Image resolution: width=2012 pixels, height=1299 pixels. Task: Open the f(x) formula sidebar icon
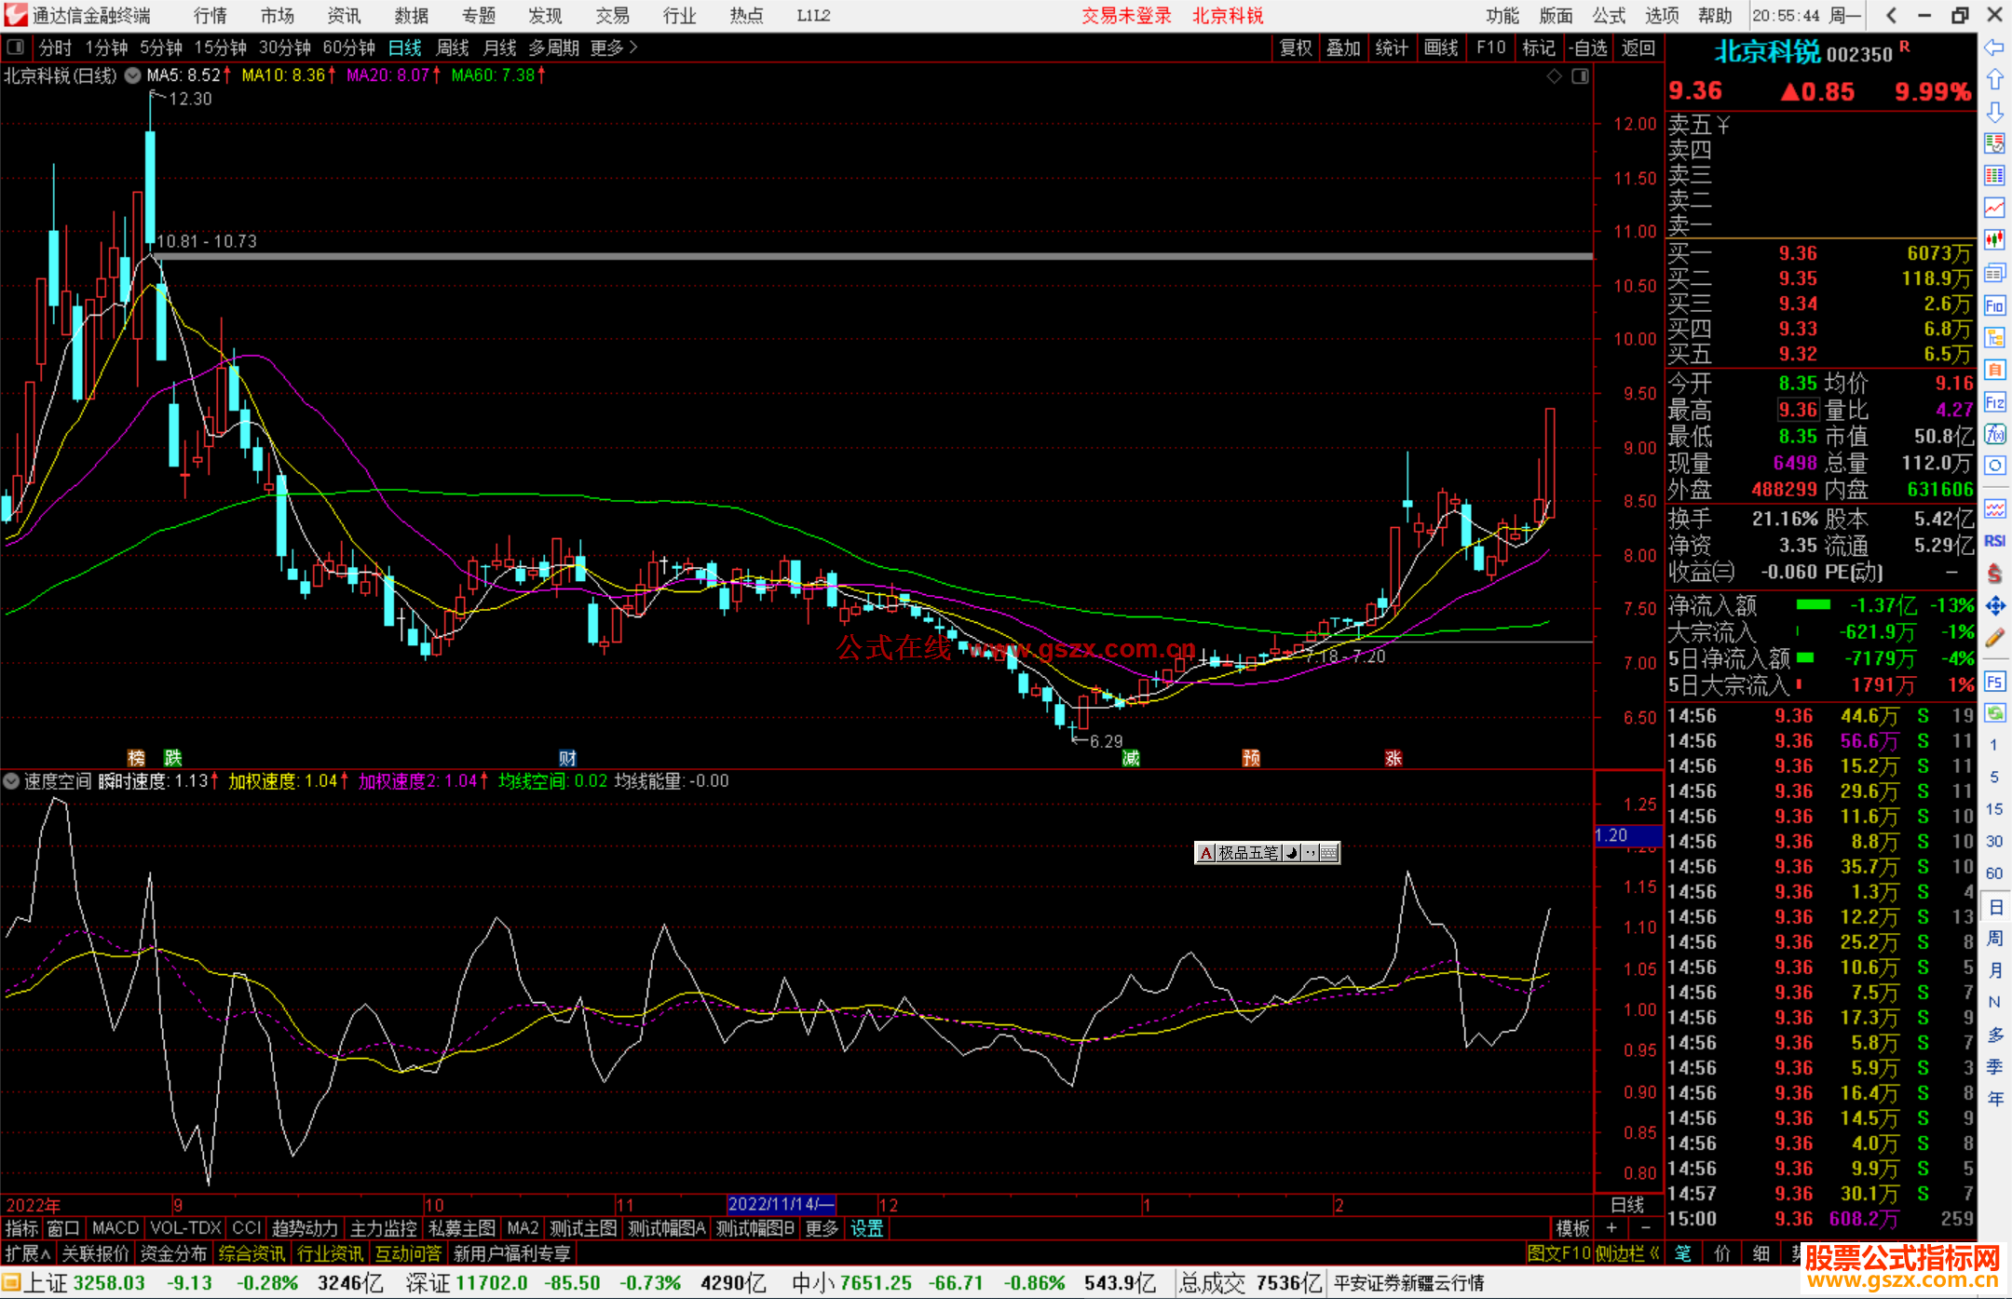point(1994,434)
